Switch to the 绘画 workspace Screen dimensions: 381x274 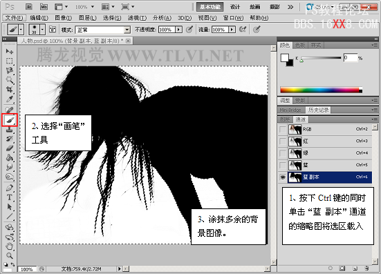254,7
